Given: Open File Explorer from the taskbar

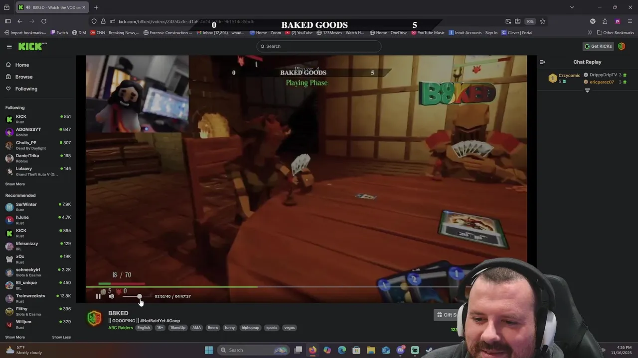Looking at the screenshot, I should 371,350.
